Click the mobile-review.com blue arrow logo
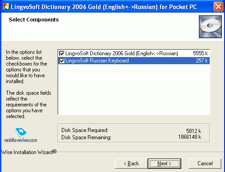 [21, 132]
